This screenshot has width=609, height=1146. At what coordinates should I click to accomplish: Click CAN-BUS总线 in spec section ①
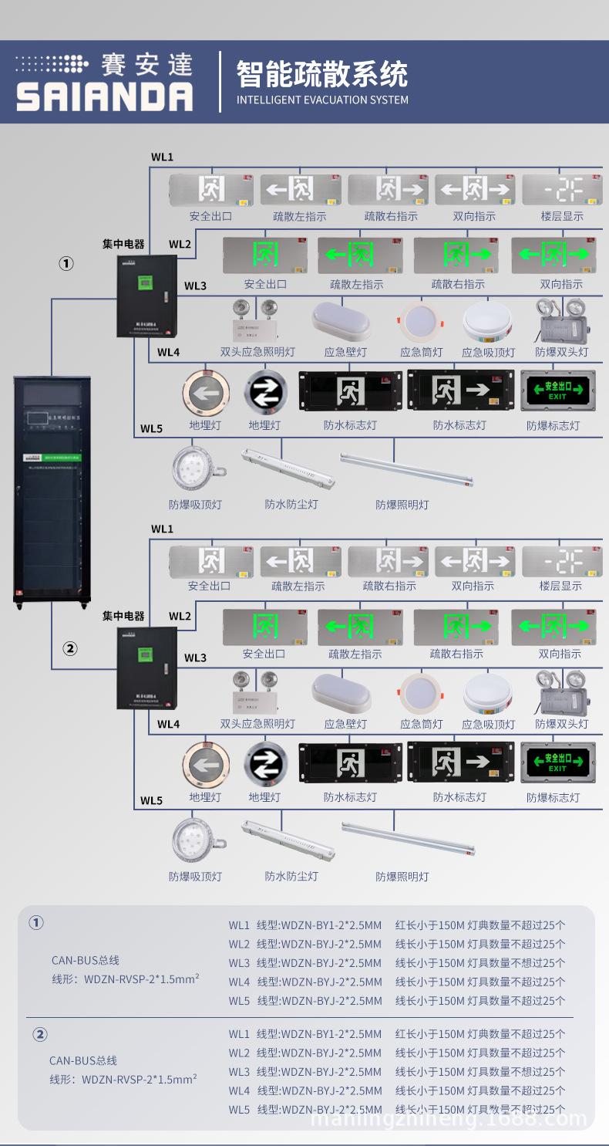pyautogui.click(x=85, y=961)
